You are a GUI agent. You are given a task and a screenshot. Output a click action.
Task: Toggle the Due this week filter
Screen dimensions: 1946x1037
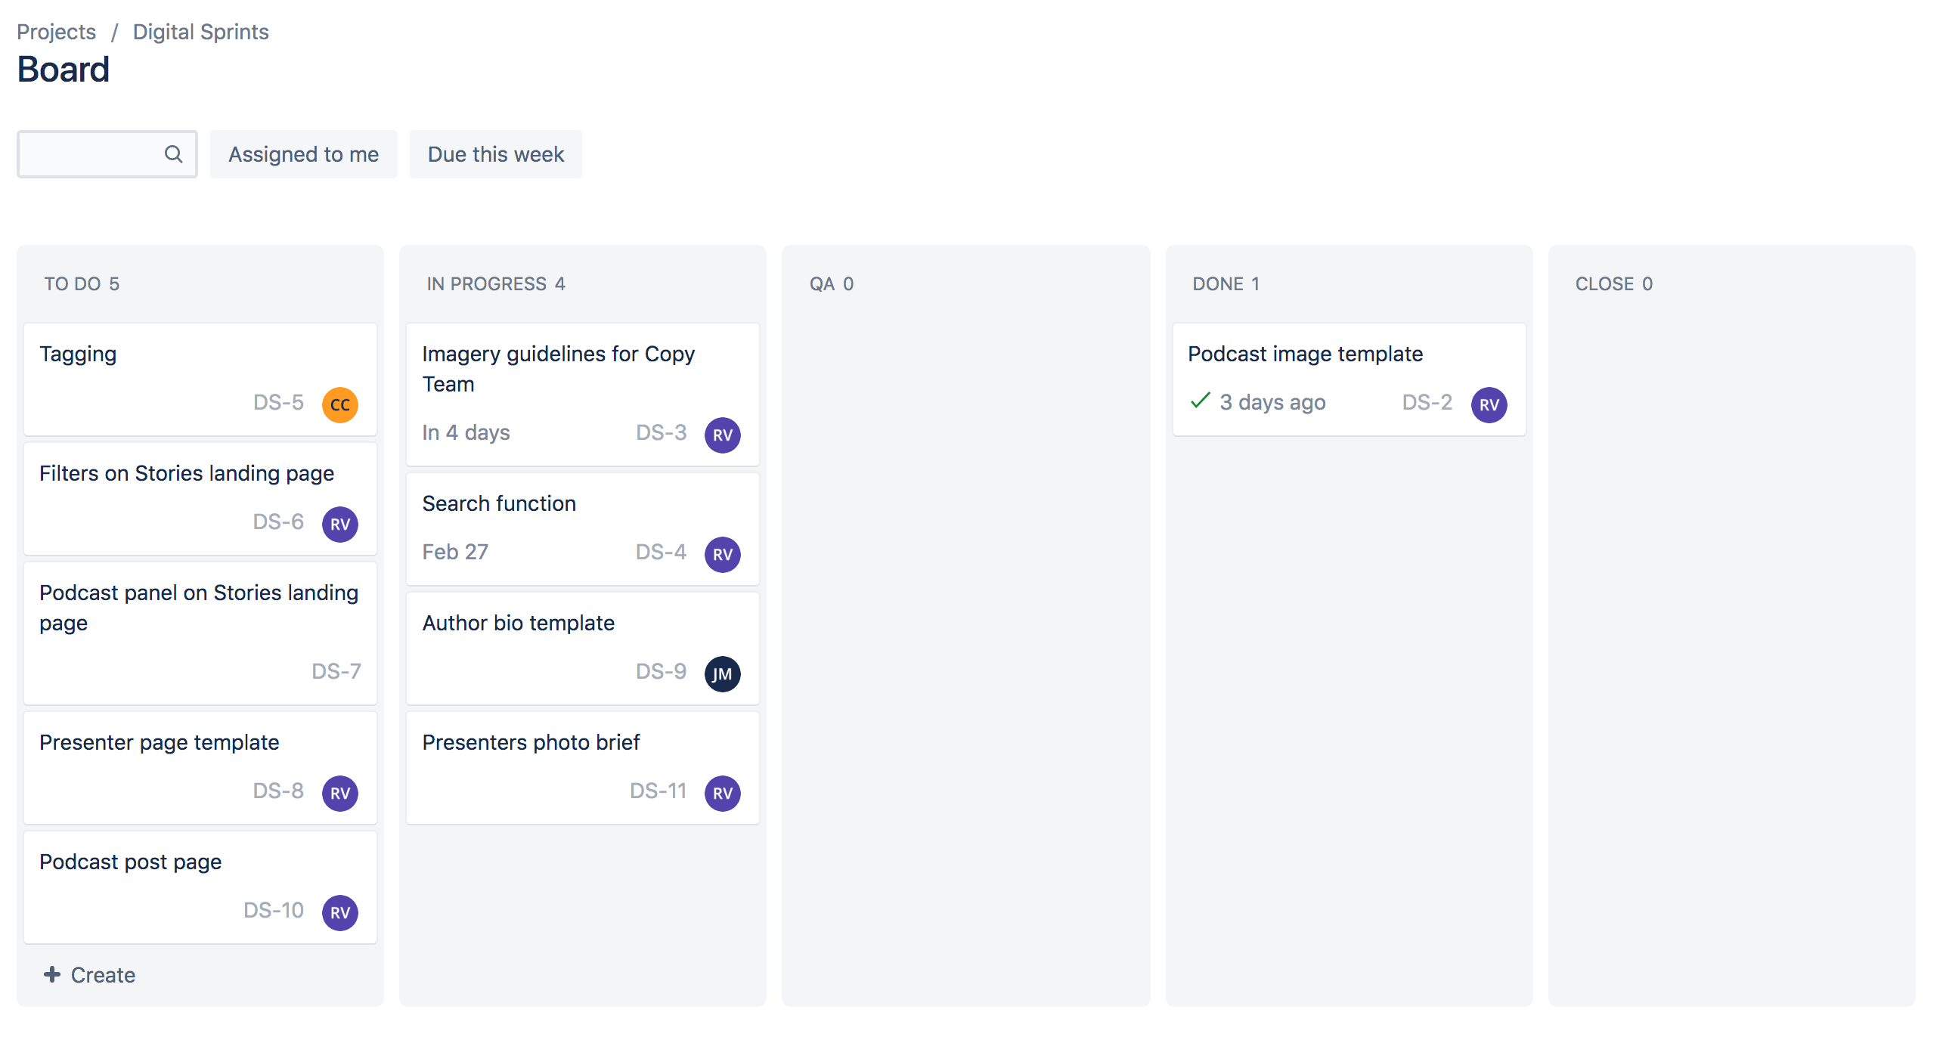tap(495, 153)
